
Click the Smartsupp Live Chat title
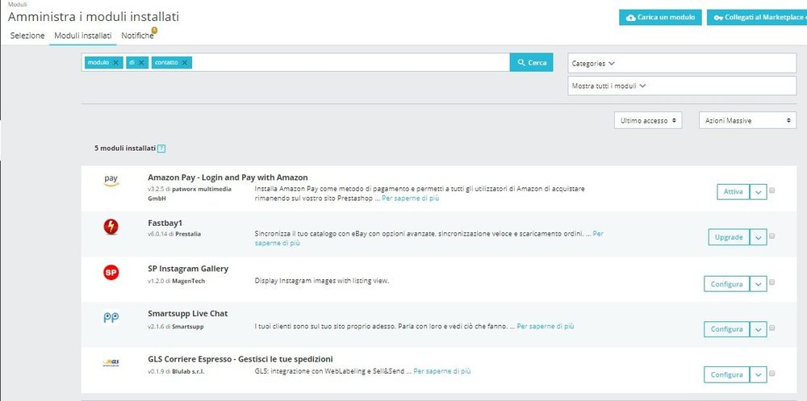point(187,314)
